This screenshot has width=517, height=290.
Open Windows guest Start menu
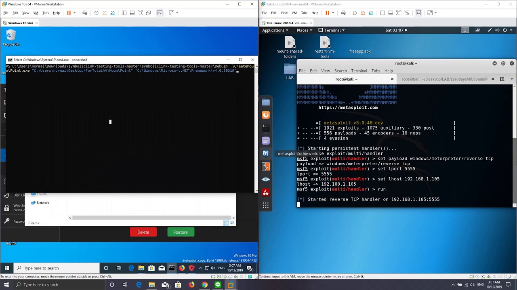pyautogui.click(x=7, y=268)
